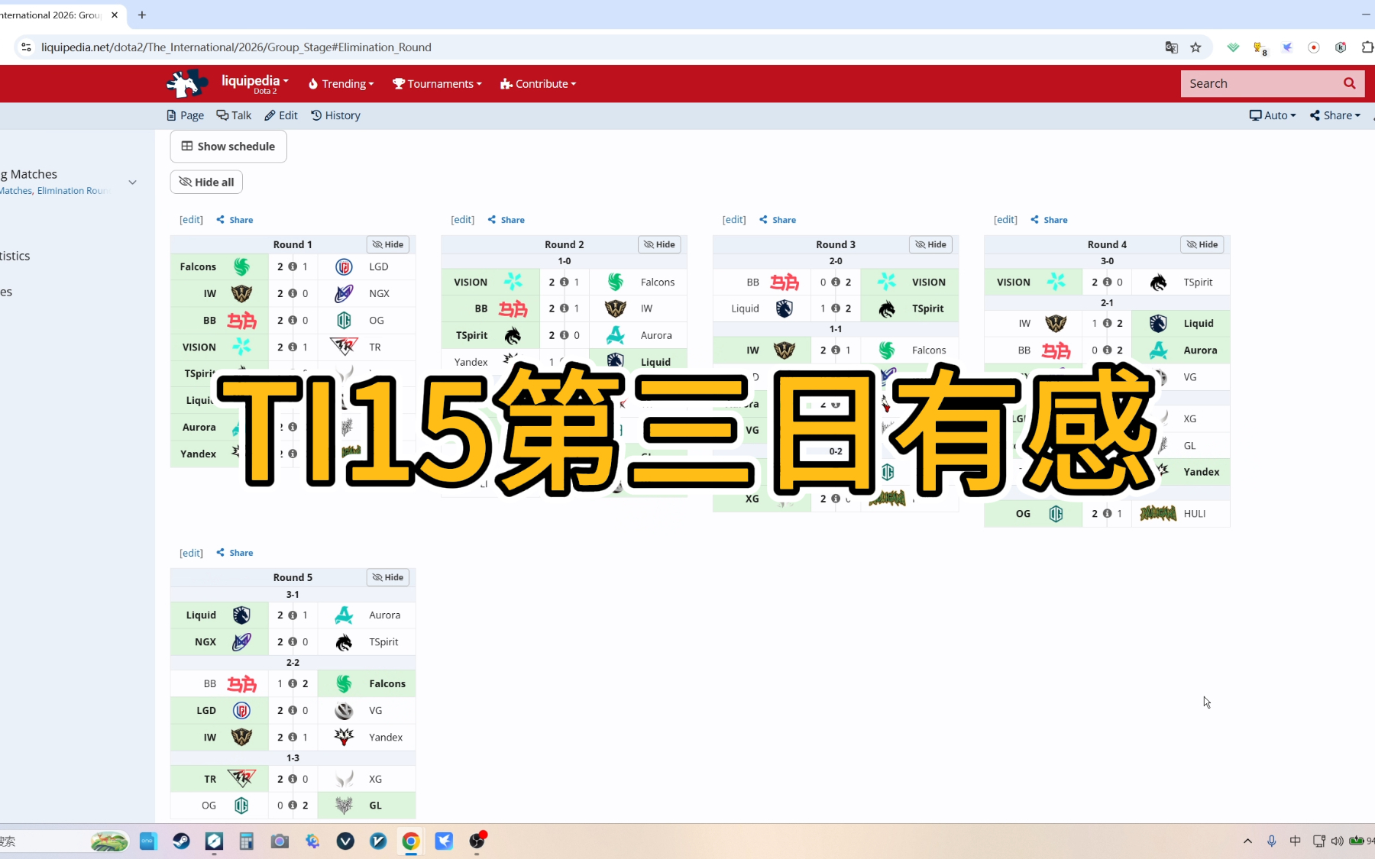Click the browser address bar URL
This screenshot has height=859, width=1375.
[236, 47]
